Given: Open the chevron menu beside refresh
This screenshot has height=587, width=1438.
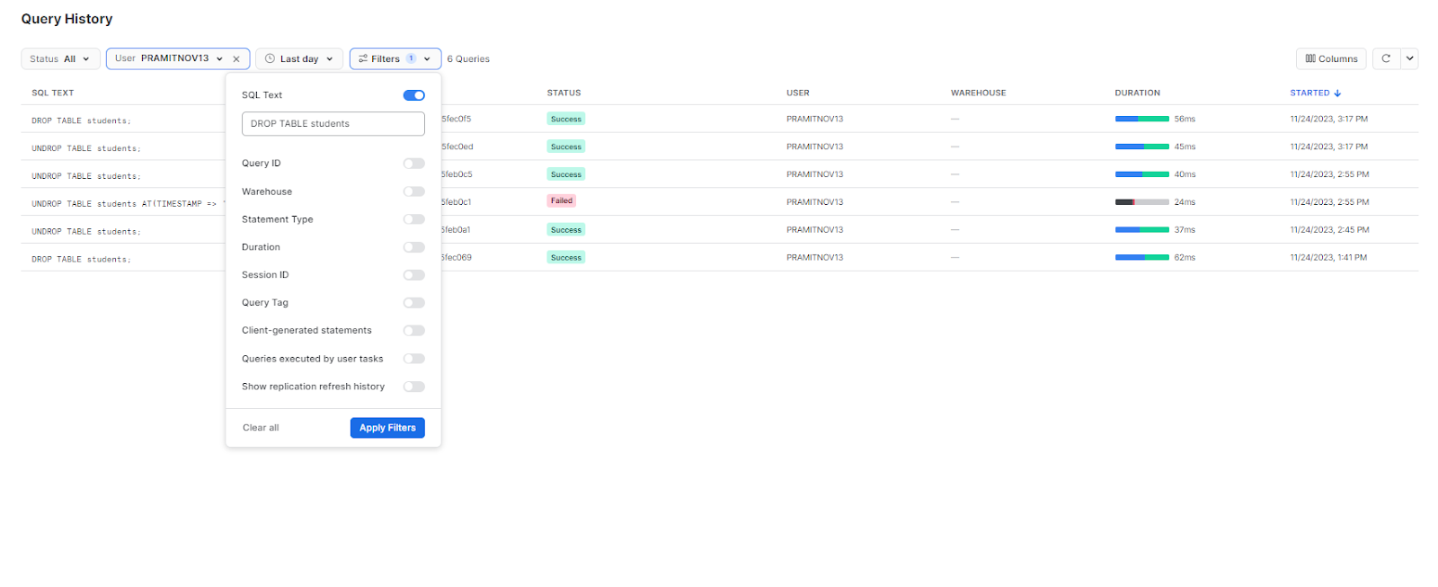Looking at the screenshot, I should pyautogui.click(x=1409, y=58).
